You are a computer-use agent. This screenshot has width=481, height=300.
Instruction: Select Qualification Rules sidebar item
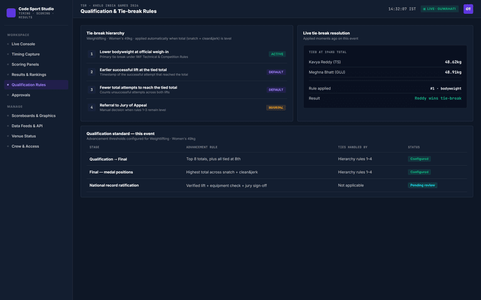(x=36, y=85)
